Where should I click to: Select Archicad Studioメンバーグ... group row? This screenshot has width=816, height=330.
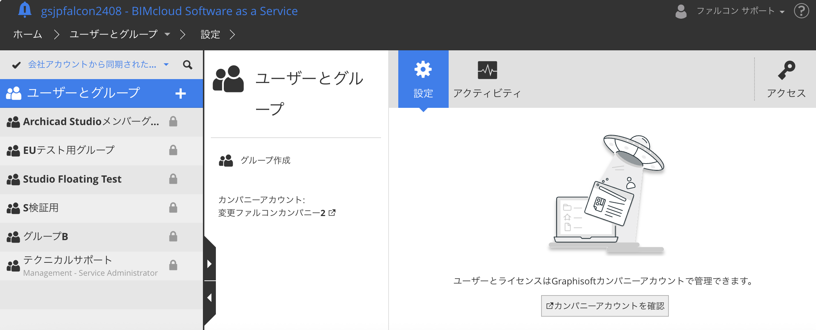pos(101,122)
